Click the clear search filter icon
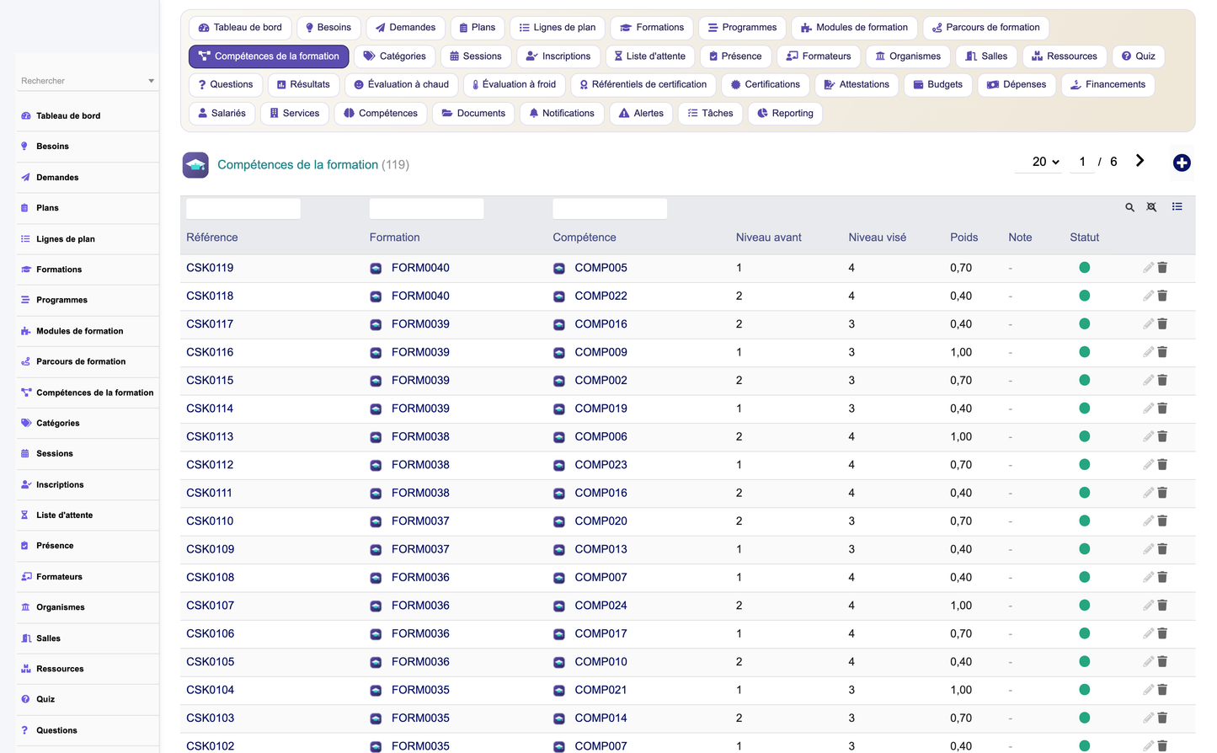The width and height of the screenshot is (1217, 753). (x=1151, y=207)
